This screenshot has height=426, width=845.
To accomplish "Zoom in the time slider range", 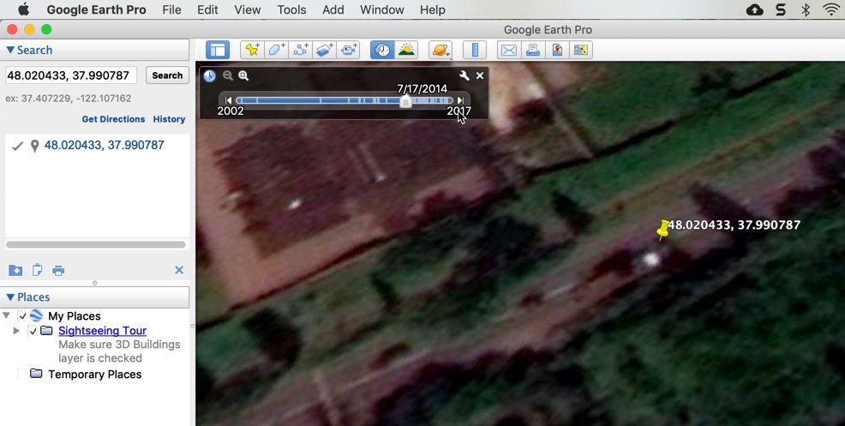I will click(x=243, y=76).
